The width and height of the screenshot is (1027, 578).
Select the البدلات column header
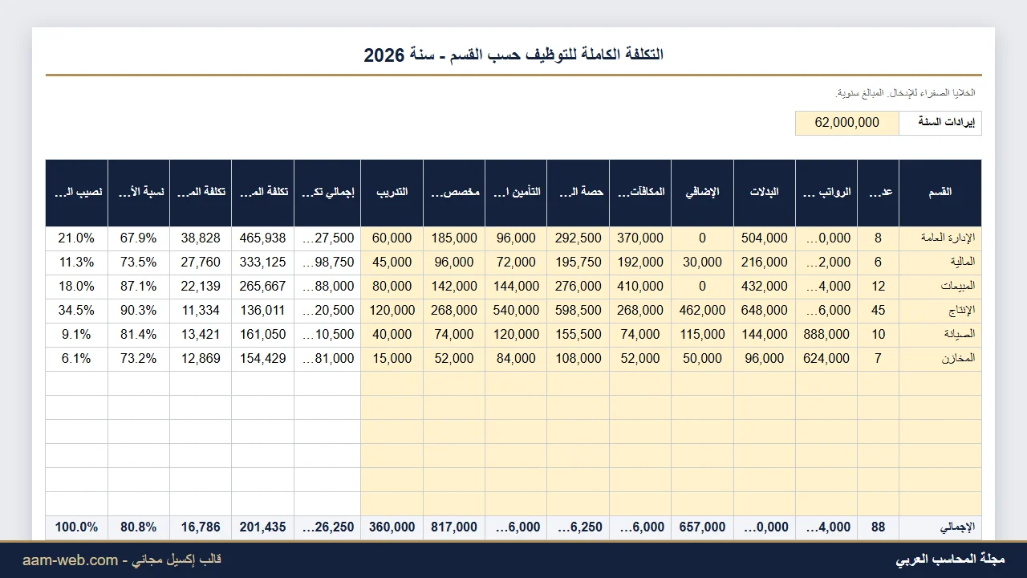tap(765, 193)
